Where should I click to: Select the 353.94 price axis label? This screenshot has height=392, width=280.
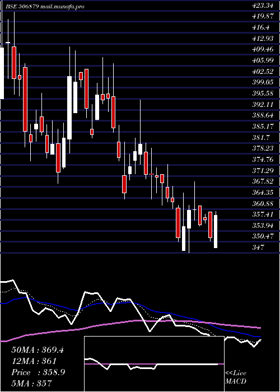263,226
